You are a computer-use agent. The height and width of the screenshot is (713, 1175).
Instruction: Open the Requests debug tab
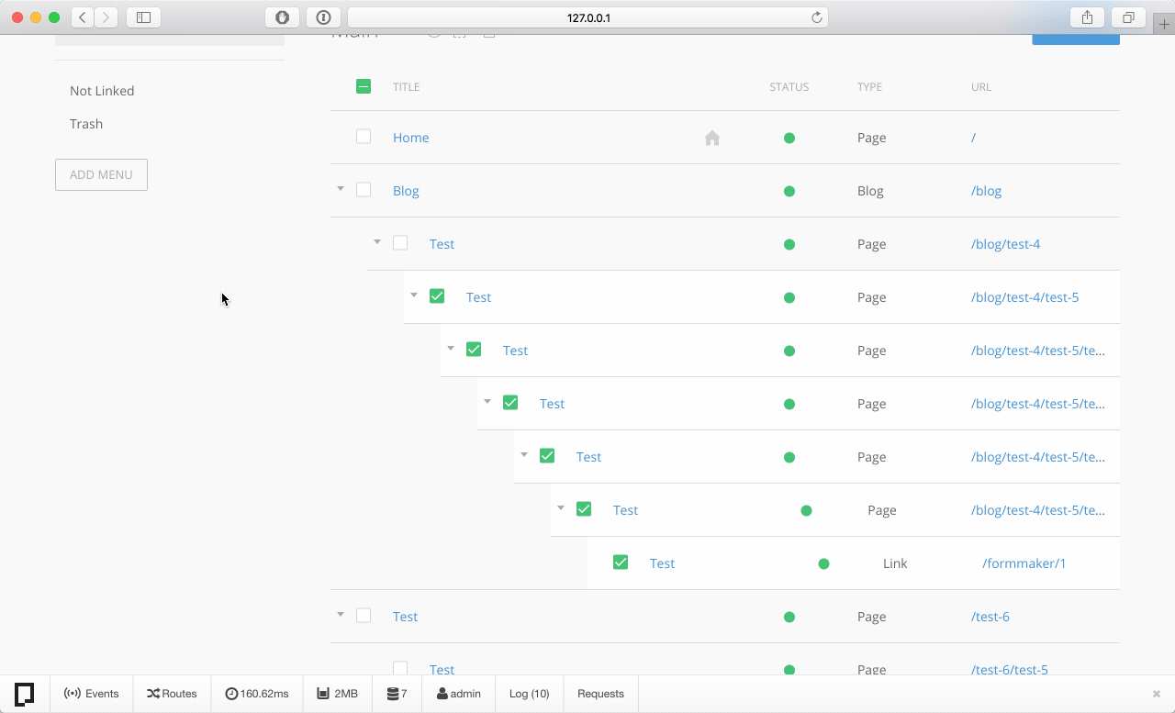pyautogui.click(x=600, y=694)
